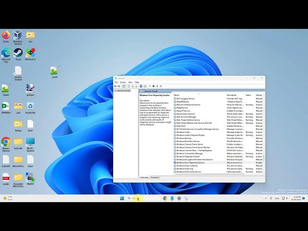Click the blue Help book toolbar icon
Viewport: 308px width, 231px height.
141,86
